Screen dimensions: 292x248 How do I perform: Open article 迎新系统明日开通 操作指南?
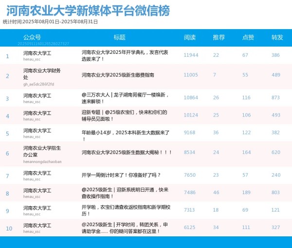click(x=125, y=193)
